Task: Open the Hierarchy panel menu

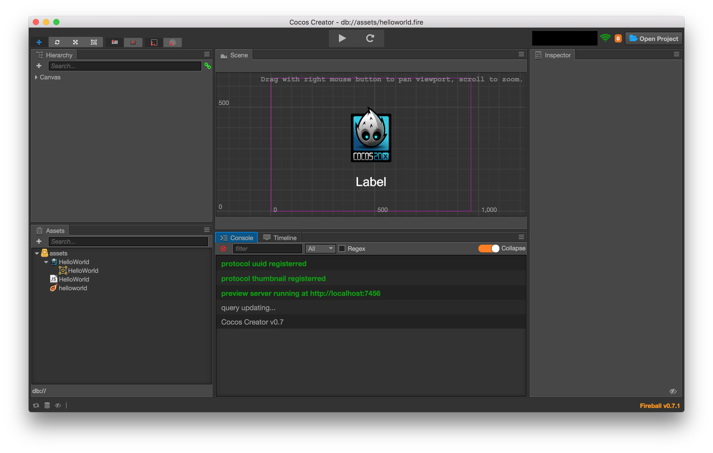Action: [x=207, y=54]
